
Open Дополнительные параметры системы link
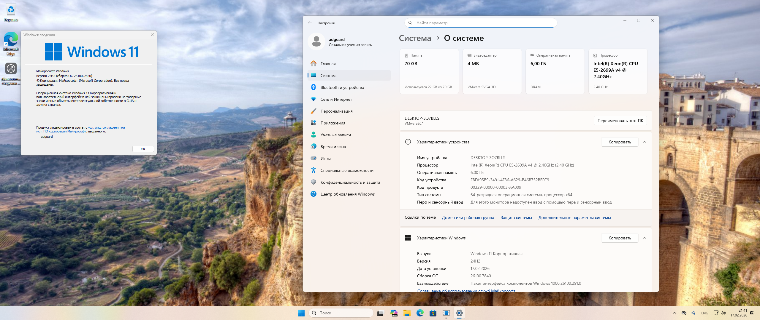pos(574,217)
